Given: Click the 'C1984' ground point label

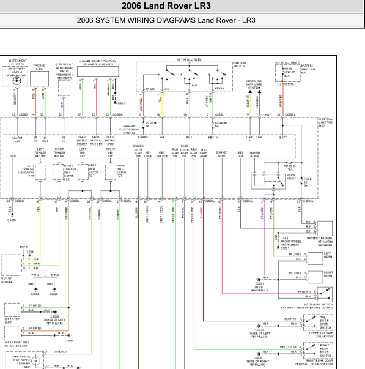Looking at the screenshot, I should pos(69,340).
